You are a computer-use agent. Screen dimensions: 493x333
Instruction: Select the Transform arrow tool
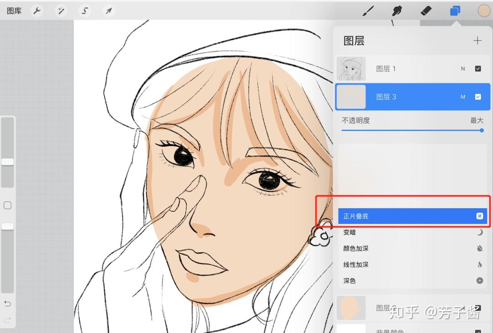tap(109, 10)
